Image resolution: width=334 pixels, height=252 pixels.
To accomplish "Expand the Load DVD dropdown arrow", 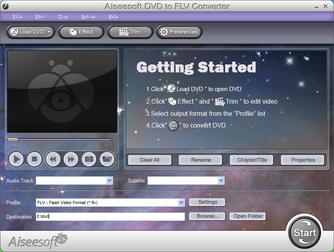I will (x=49, y=32).
